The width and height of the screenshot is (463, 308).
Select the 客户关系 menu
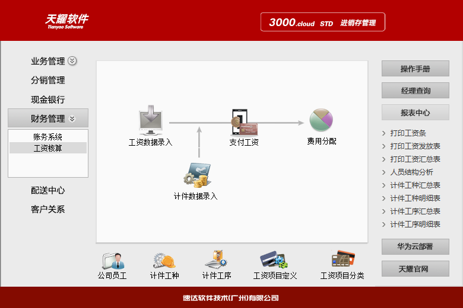point(48,210)
